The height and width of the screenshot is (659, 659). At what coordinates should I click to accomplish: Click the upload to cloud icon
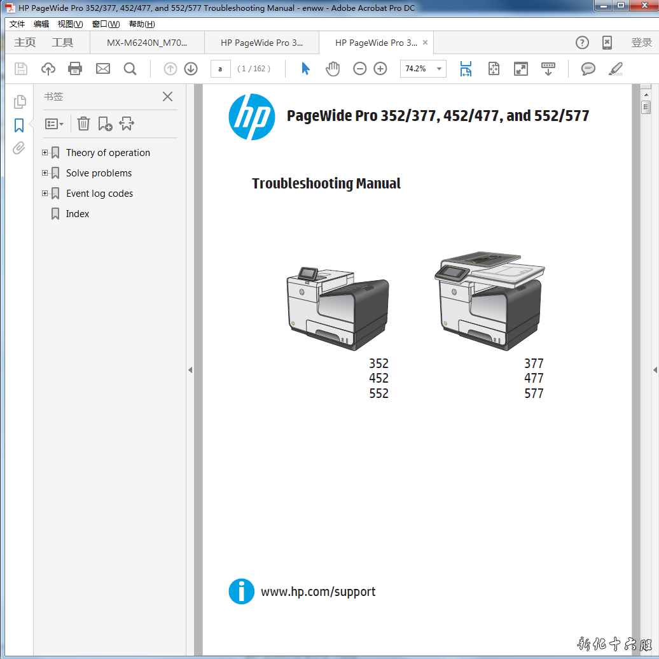[x=48, y=69]
